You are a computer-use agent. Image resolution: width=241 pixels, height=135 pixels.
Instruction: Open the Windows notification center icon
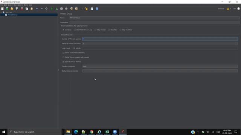236,132
